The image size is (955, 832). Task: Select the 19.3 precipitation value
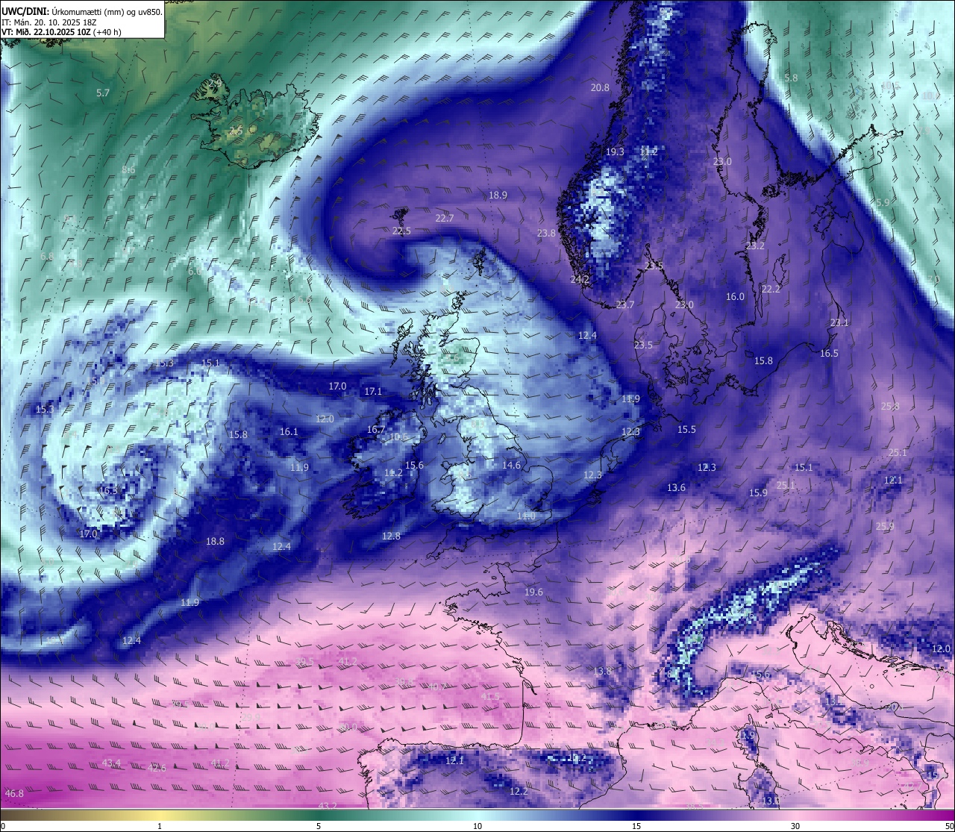click(615, 151)
